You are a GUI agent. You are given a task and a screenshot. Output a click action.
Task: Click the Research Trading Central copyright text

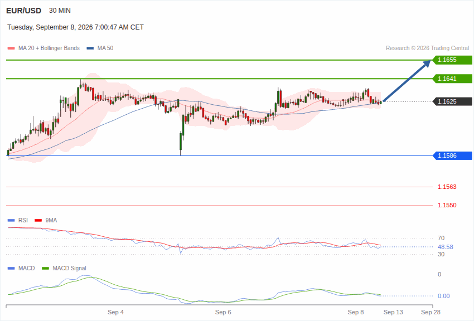point(428,48)
